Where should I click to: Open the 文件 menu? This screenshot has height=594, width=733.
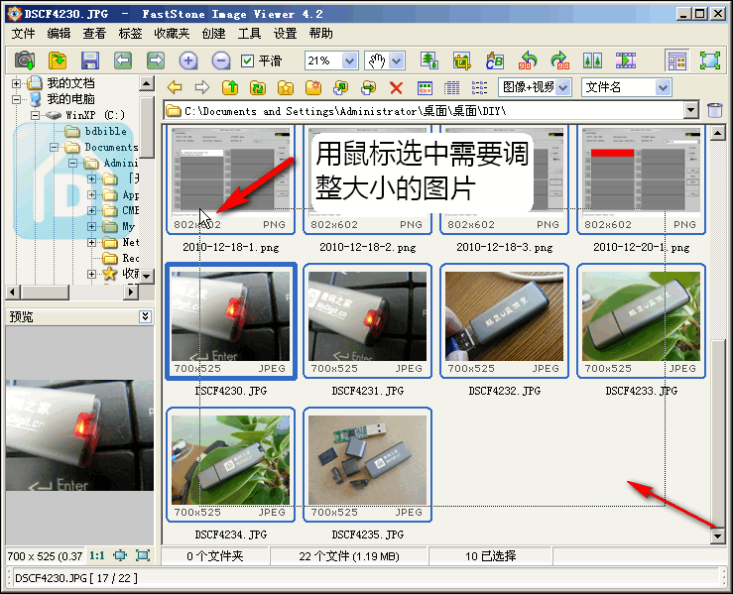[23, 34]
